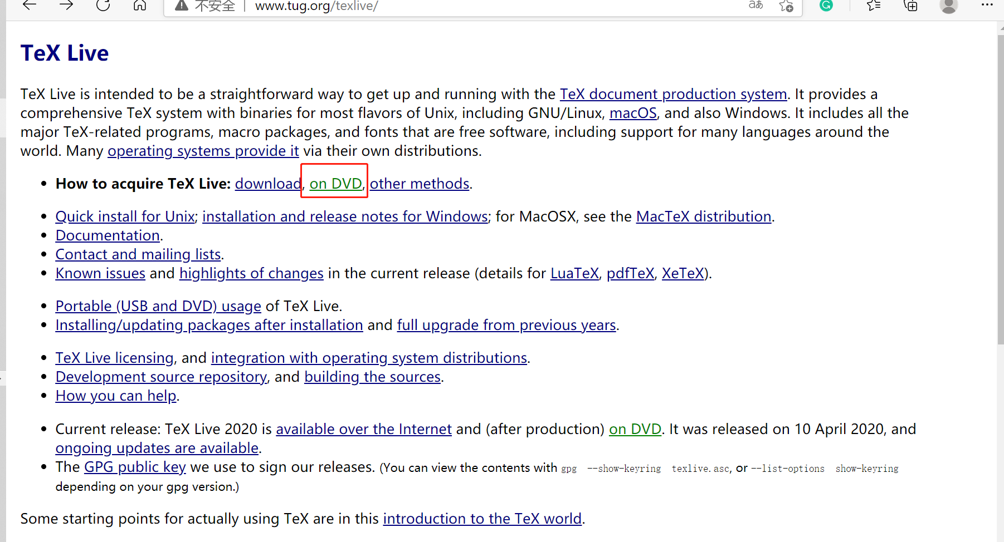The image size is (1004, 542).
Task: Open How you can help link
Action: pos(116,396)
